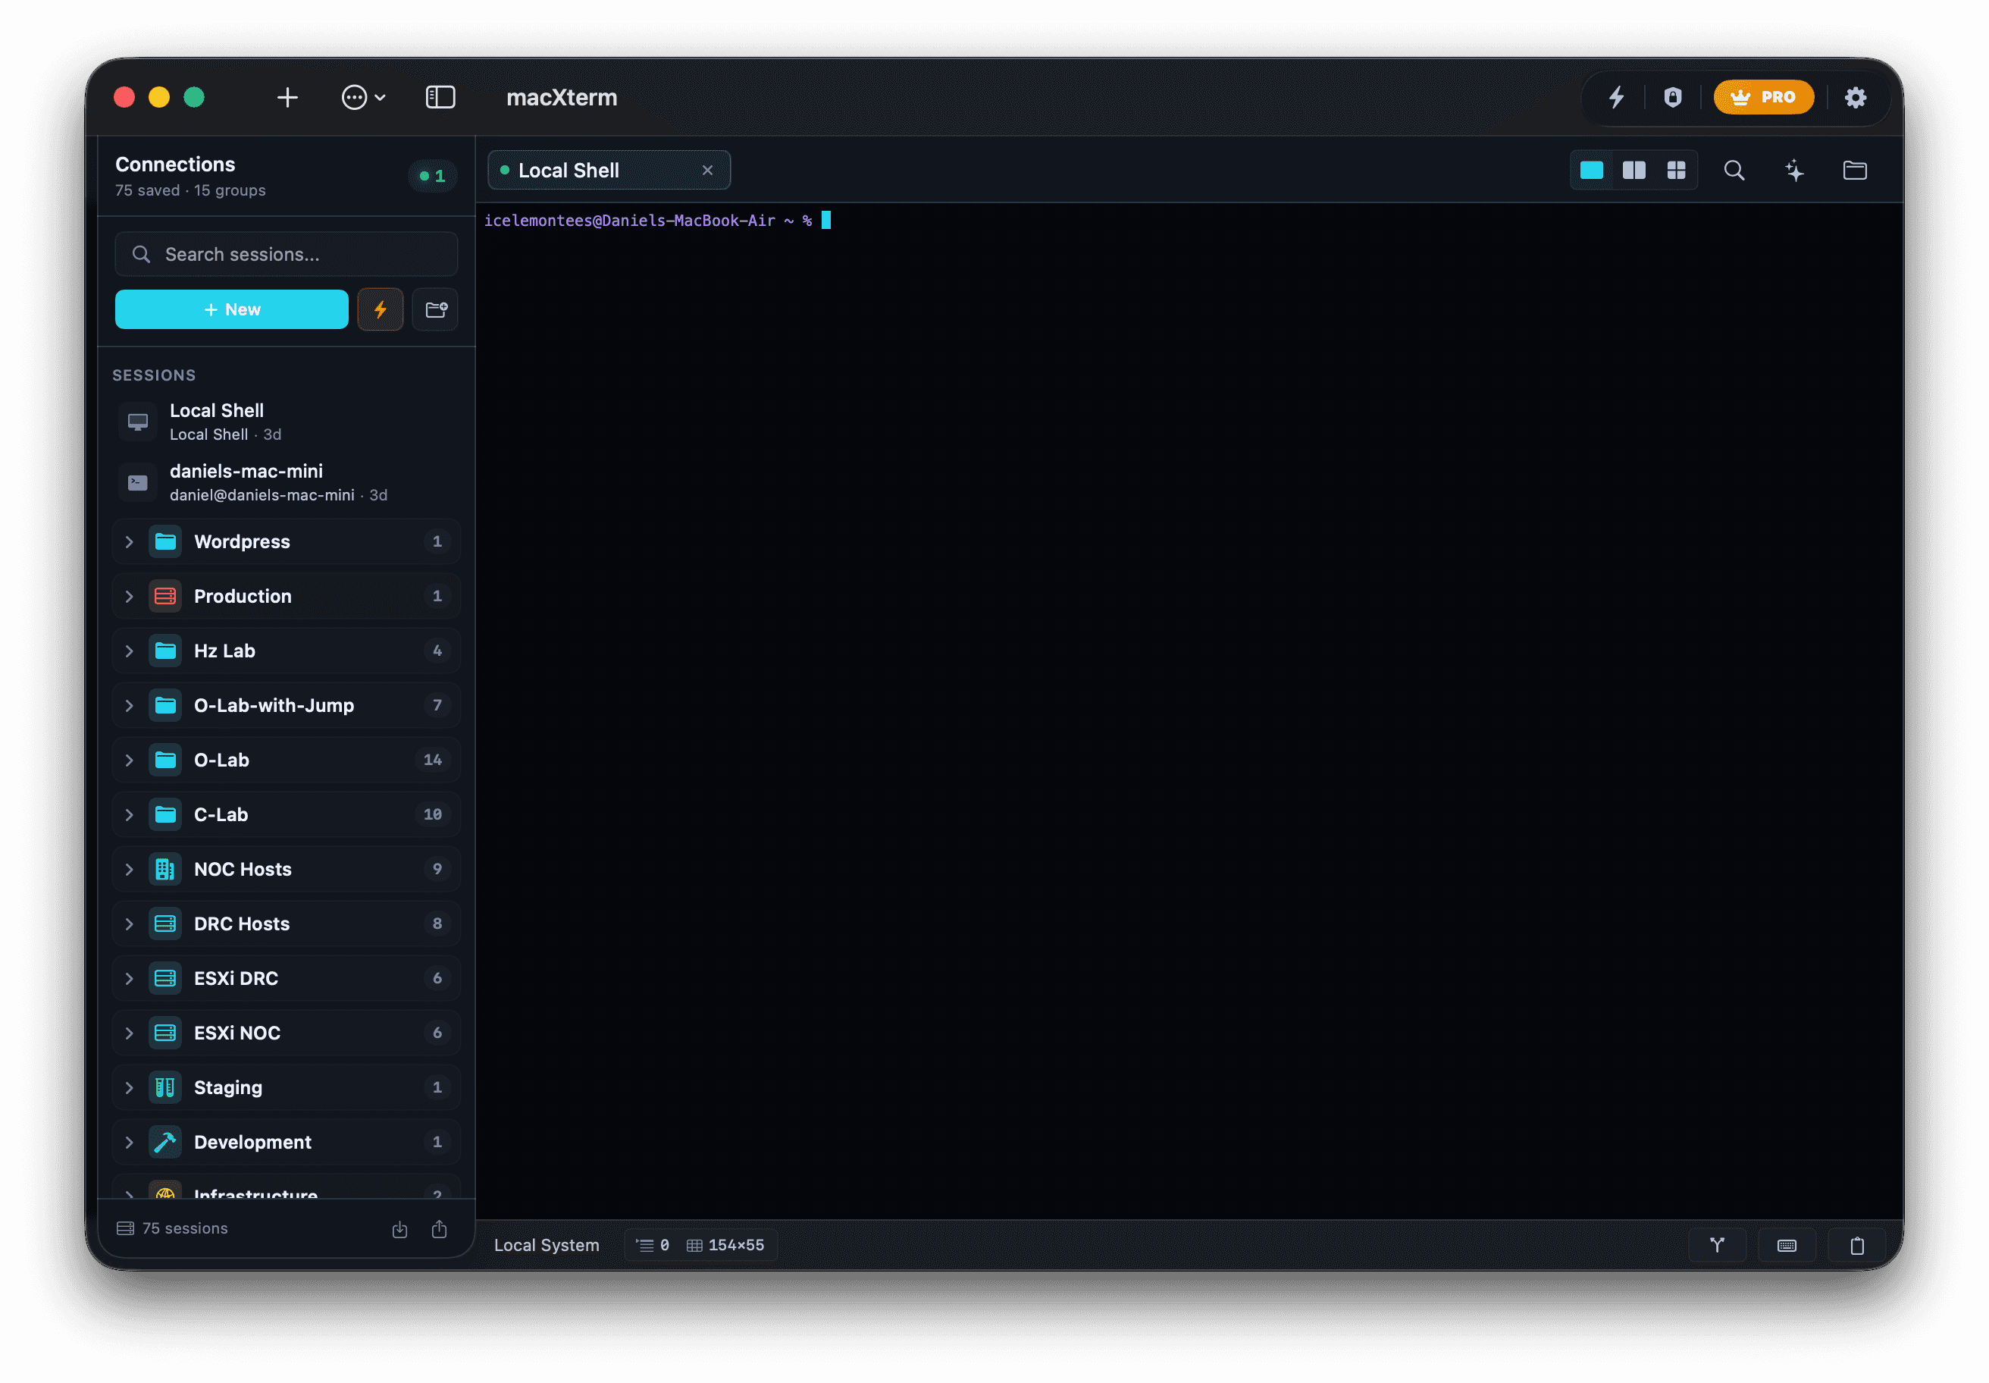Expand the ESXi DRC group chevron
Viewport: 1989px width, 1383px height.
click(129, 978)
